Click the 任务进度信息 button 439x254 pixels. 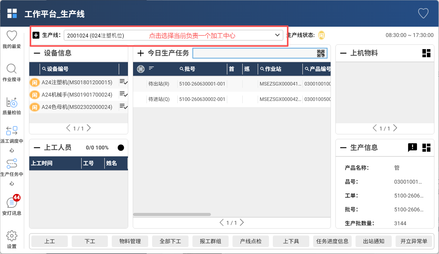pyautogui.click(x=332, y=241)
